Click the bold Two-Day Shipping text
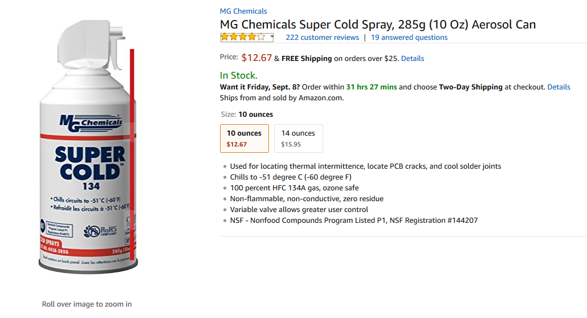This screenshot has width=587, height=318. 471,87
